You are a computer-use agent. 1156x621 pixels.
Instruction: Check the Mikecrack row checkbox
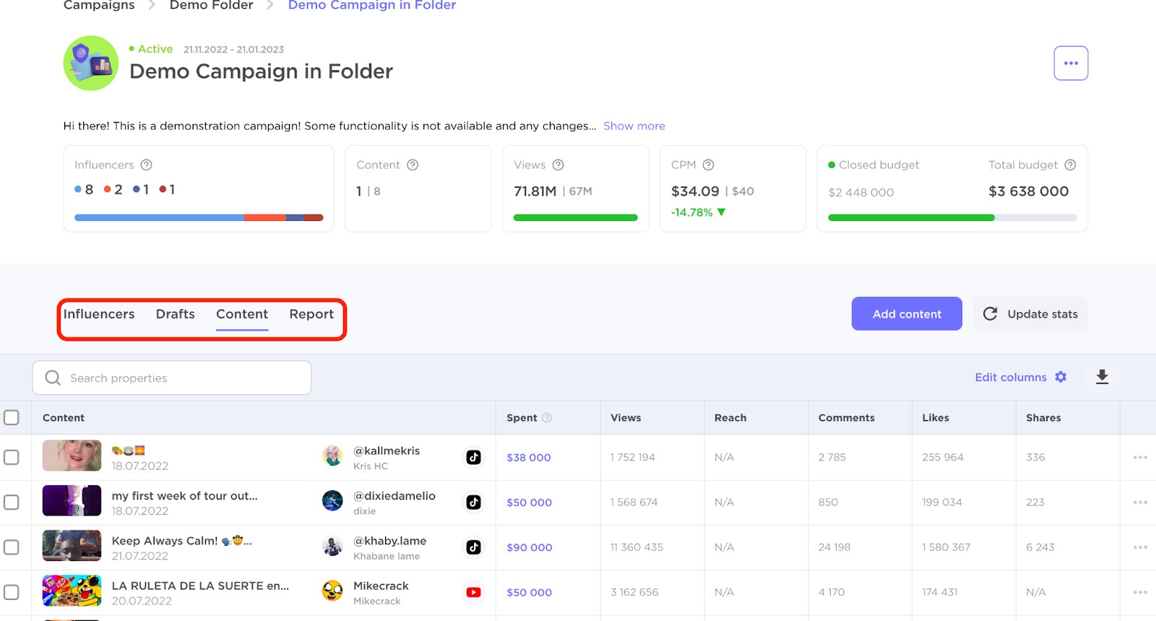pos(12,592)
